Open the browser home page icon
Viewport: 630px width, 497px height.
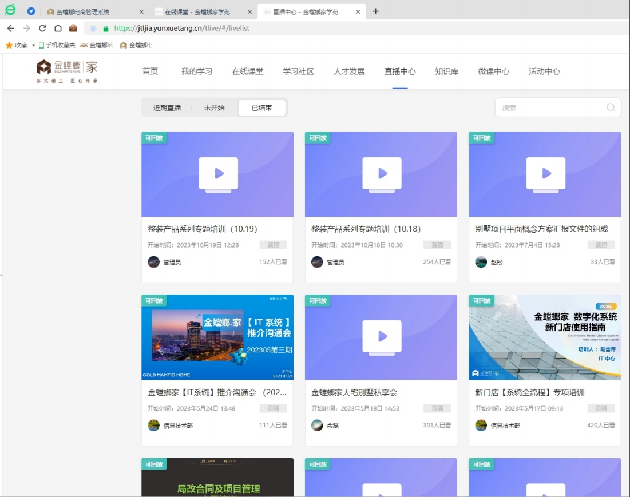coord(58,29)
